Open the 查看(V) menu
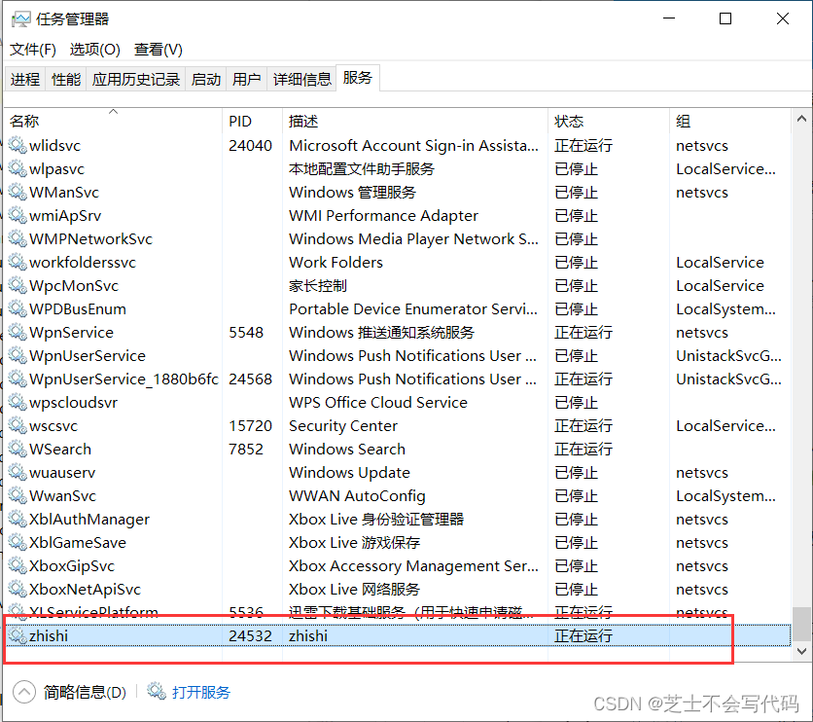The width and height of the screenshot is (813, 722). (x=159, y=50)
